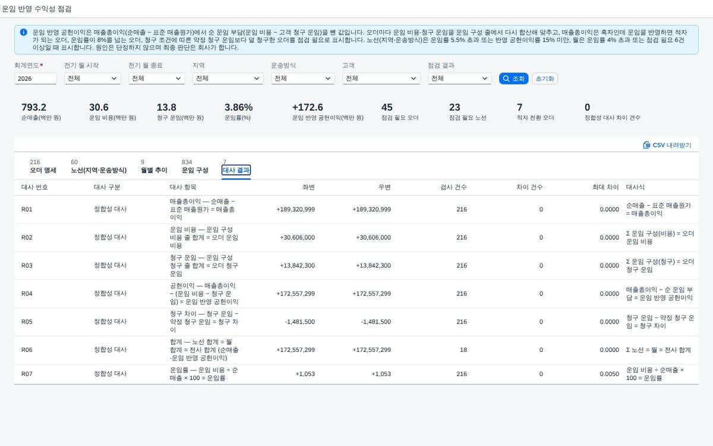Open the 고객 filter dropdown
The width and height of the screenshot is (713, 446).
click(381, 78)
